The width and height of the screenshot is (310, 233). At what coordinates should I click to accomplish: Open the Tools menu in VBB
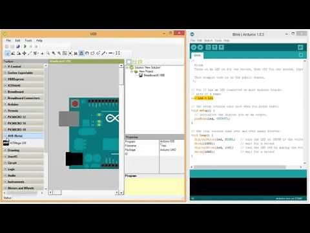point(28,40)
